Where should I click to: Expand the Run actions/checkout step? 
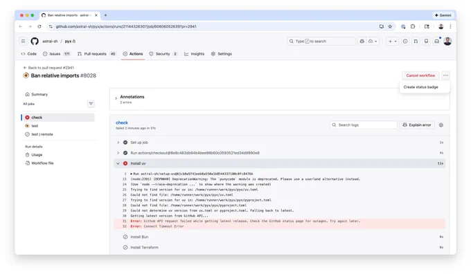(279, 153)
